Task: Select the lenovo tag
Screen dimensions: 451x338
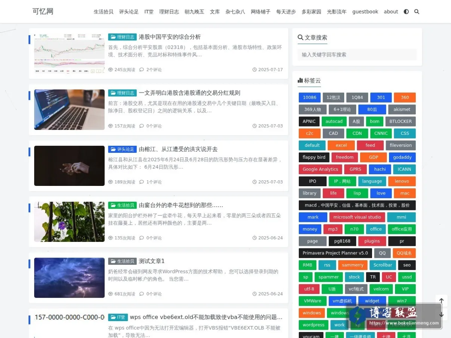Action: (x=402, y=181)
